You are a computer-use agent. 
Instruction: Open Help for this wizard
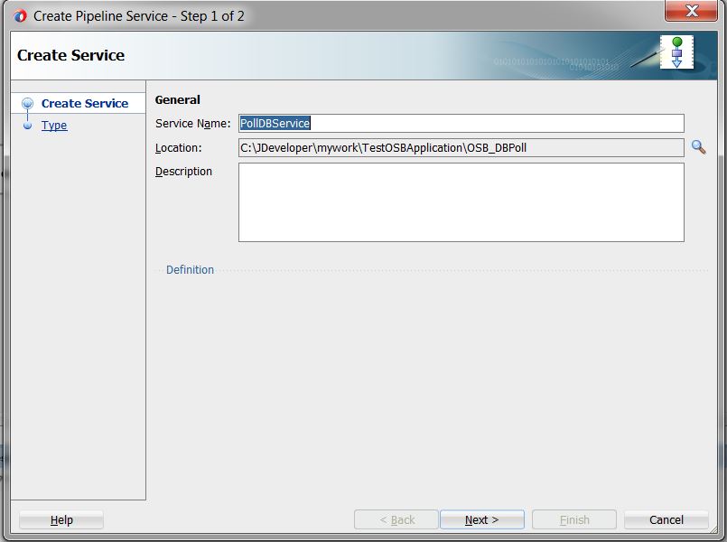(x=60, y=519)
